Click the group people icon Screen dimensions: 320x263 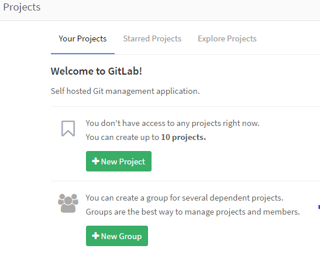68,203
